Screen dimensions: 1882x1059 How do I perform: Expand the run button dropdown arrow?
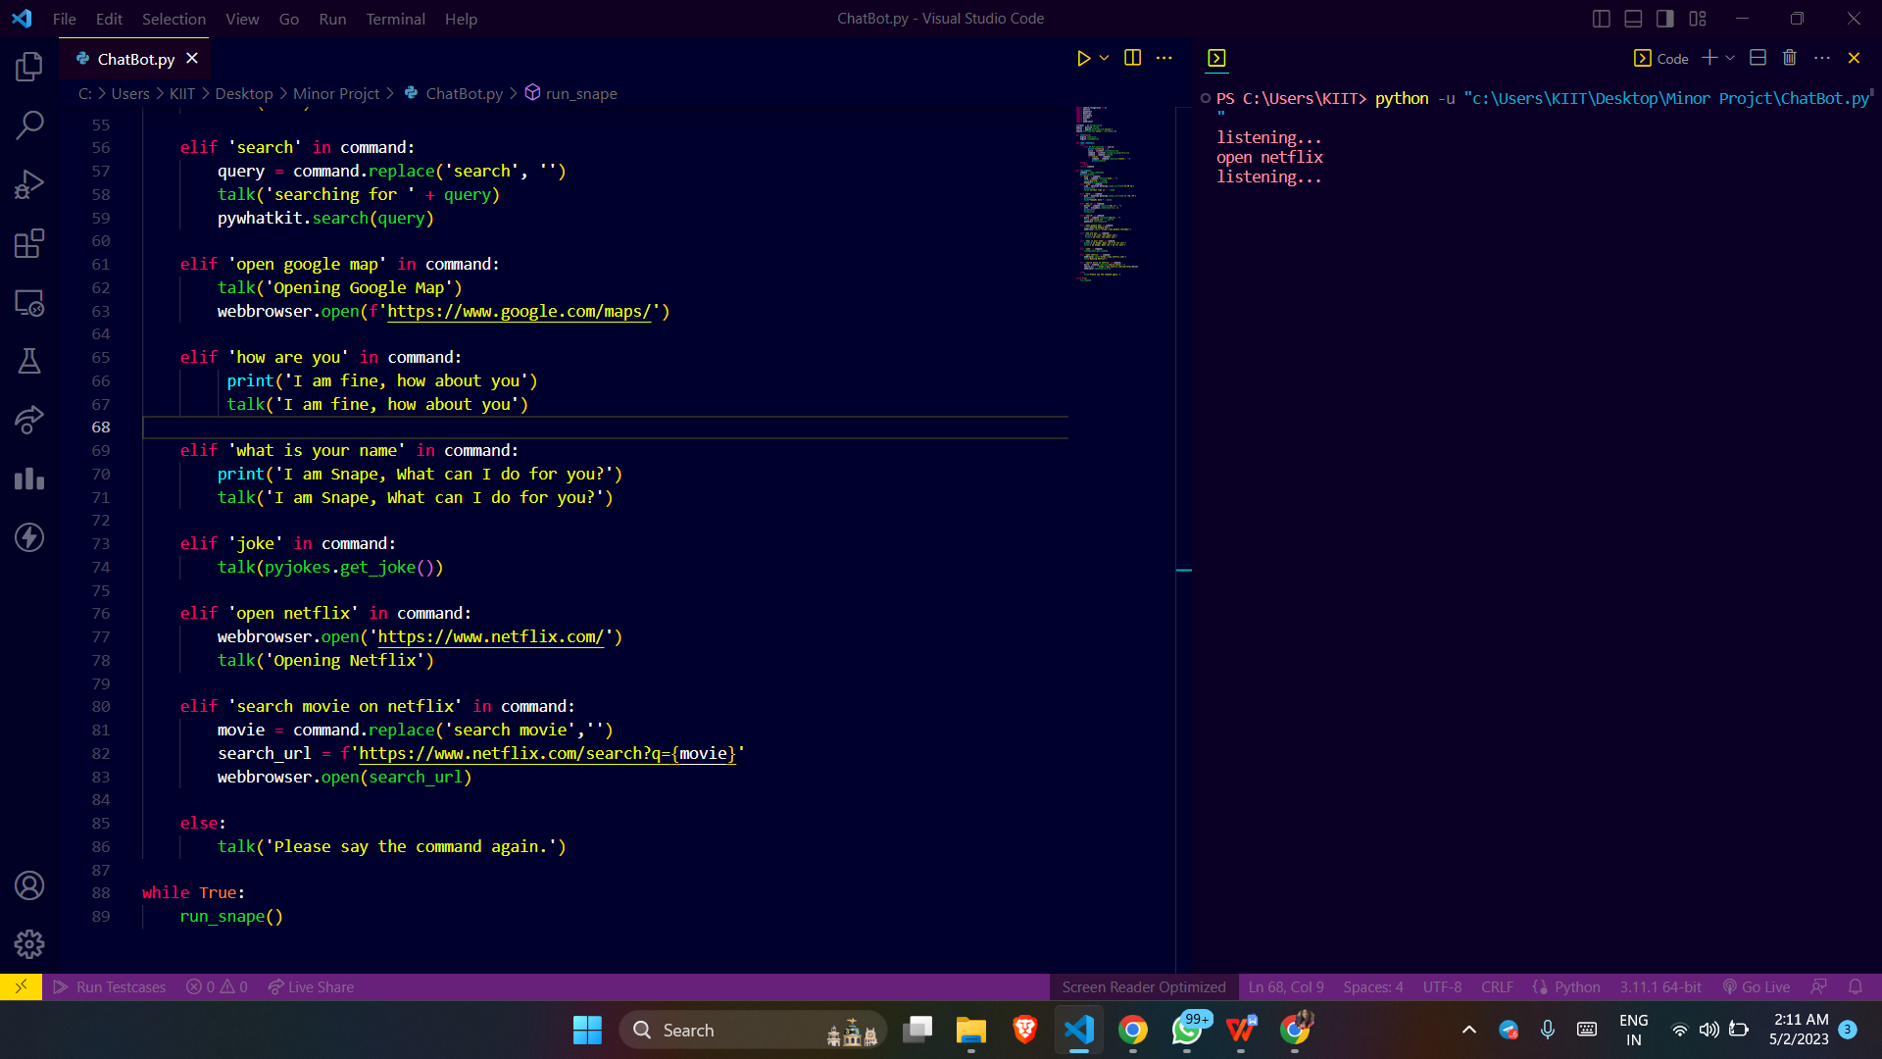tap(1104, 58)
